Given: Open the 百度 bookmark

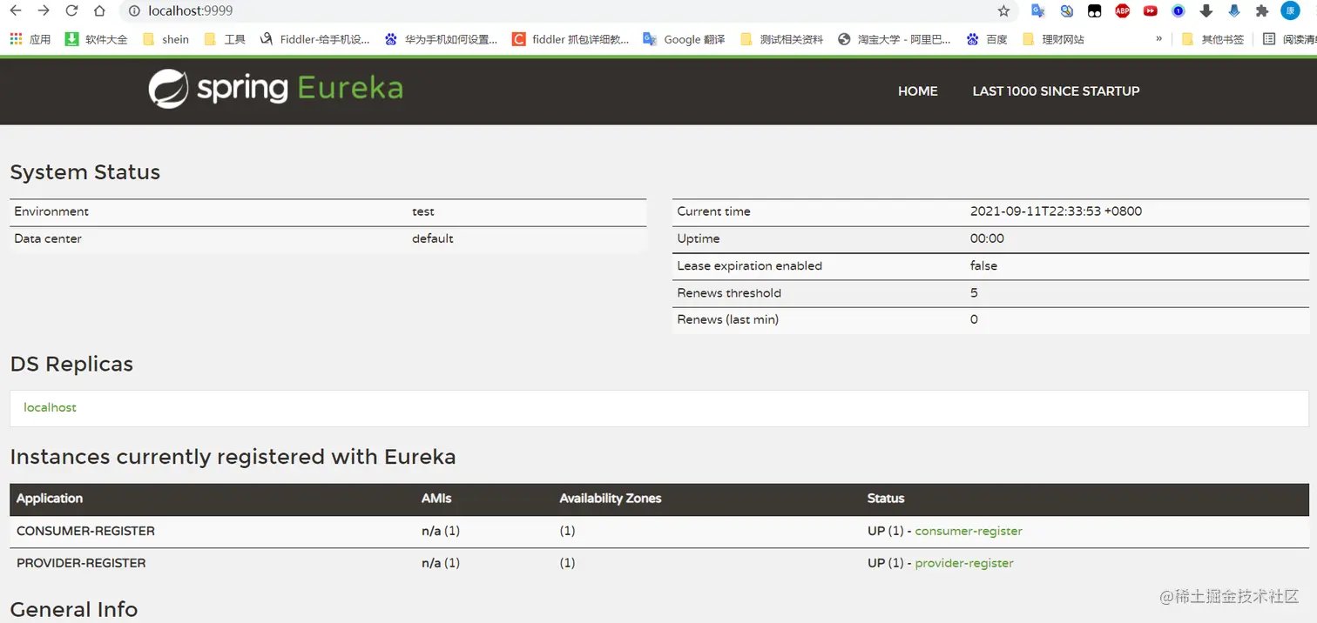Looking at the screenshot, I should [987, 39].
